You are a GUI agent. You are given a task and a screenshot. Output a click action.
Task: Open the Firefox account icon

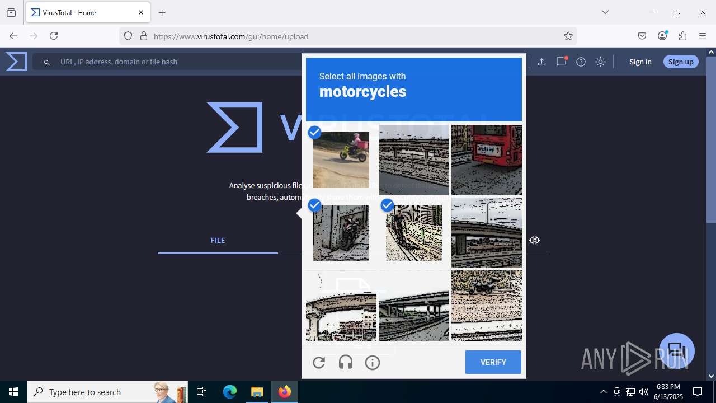(x=662, y=36)
